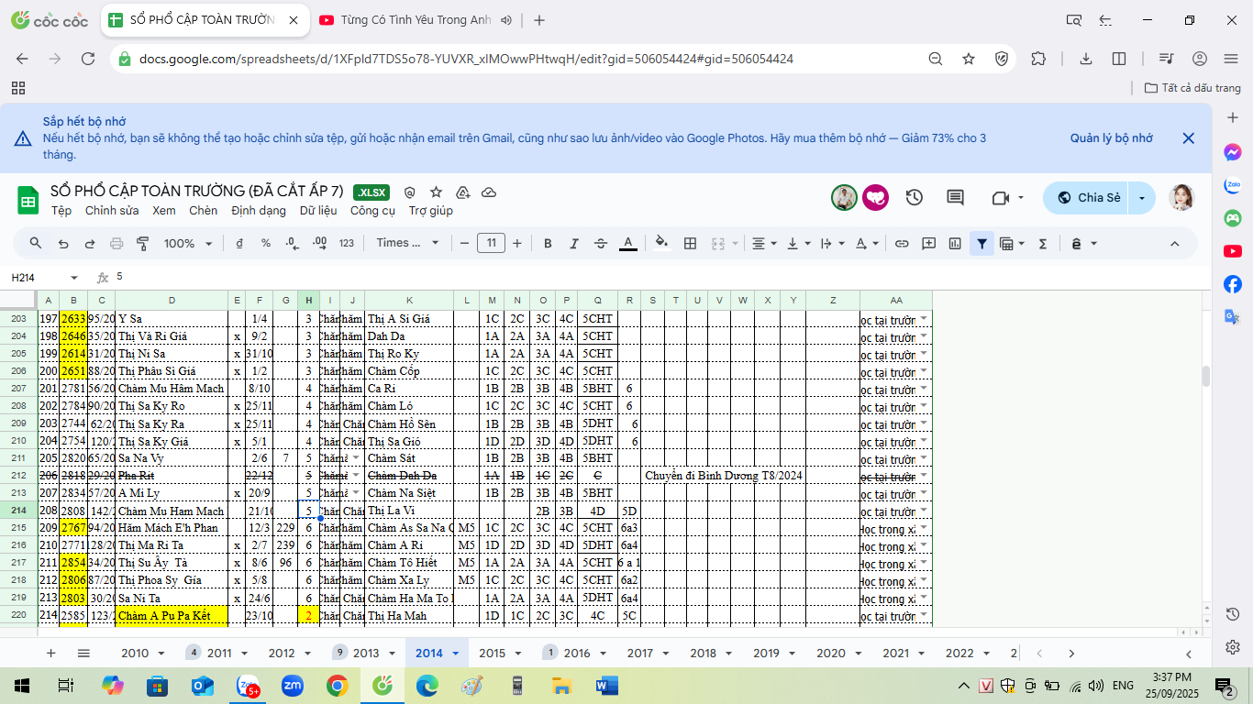Toggle italic formatting
This screenshot has height=704, width=1253.
coord(574,243)
